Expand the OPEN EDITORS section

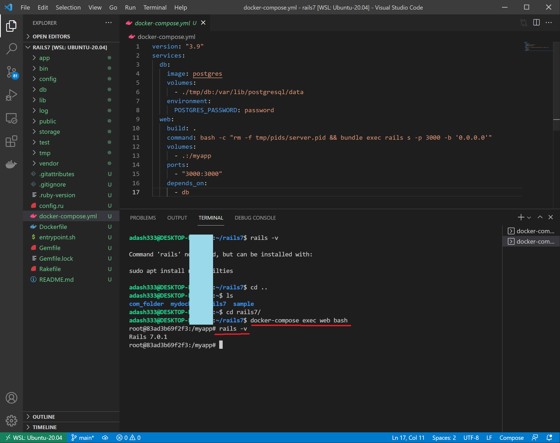pyautogui.click(x=71, y=37)
